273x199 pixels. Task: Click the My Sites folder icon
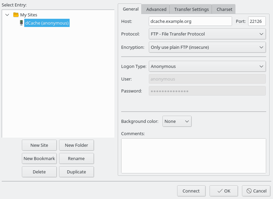[16, 15]
